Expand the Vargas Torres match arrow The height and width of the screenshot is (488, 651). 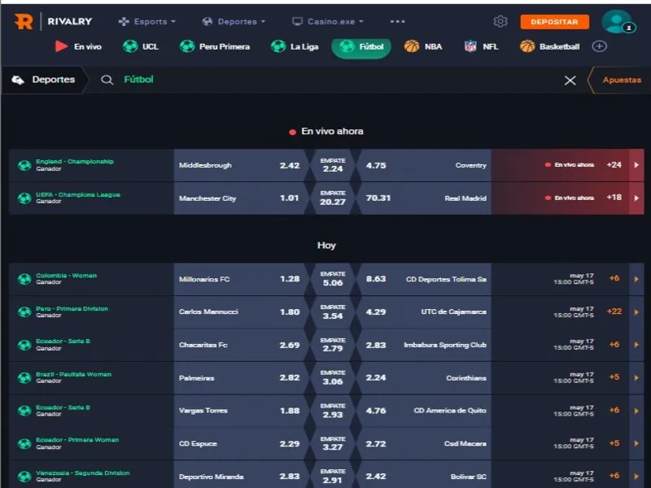[636, 411]
